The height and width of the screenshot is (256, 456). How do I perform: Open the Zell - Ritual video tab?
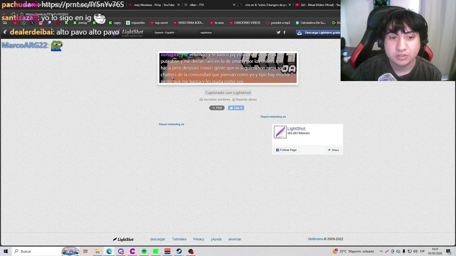(x=318, y=5)
